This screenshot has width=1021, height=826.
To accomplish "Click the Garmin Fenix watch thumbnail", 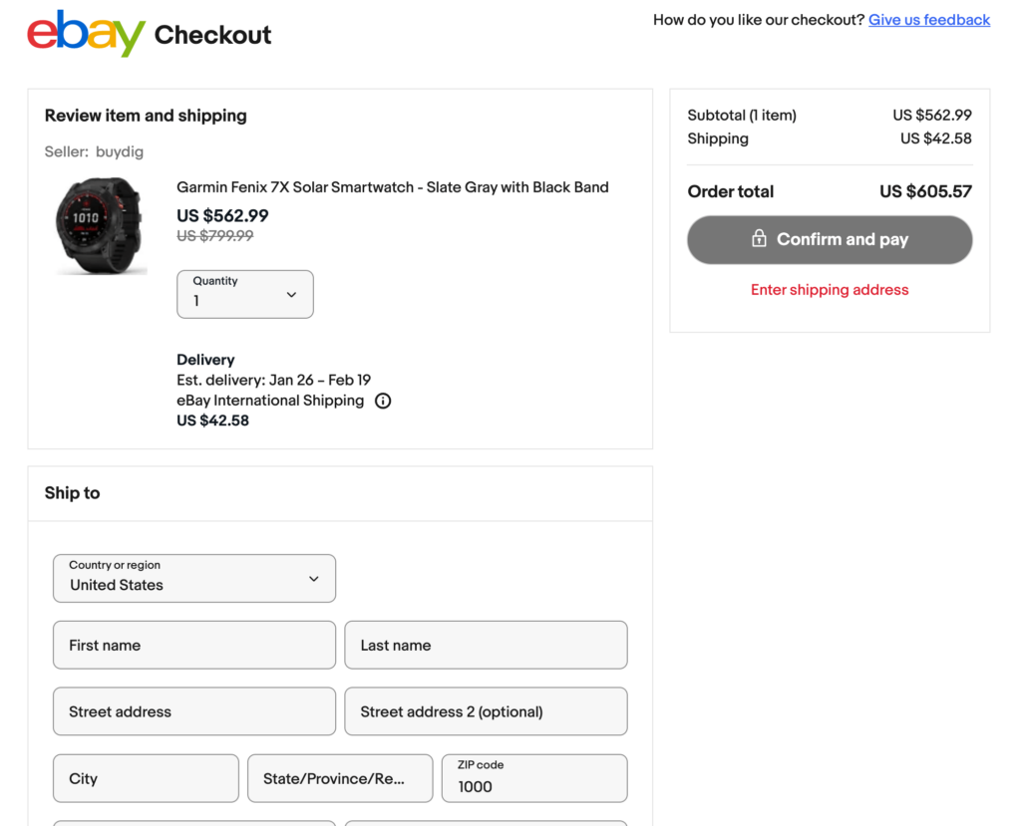I will tap(100, 225).
